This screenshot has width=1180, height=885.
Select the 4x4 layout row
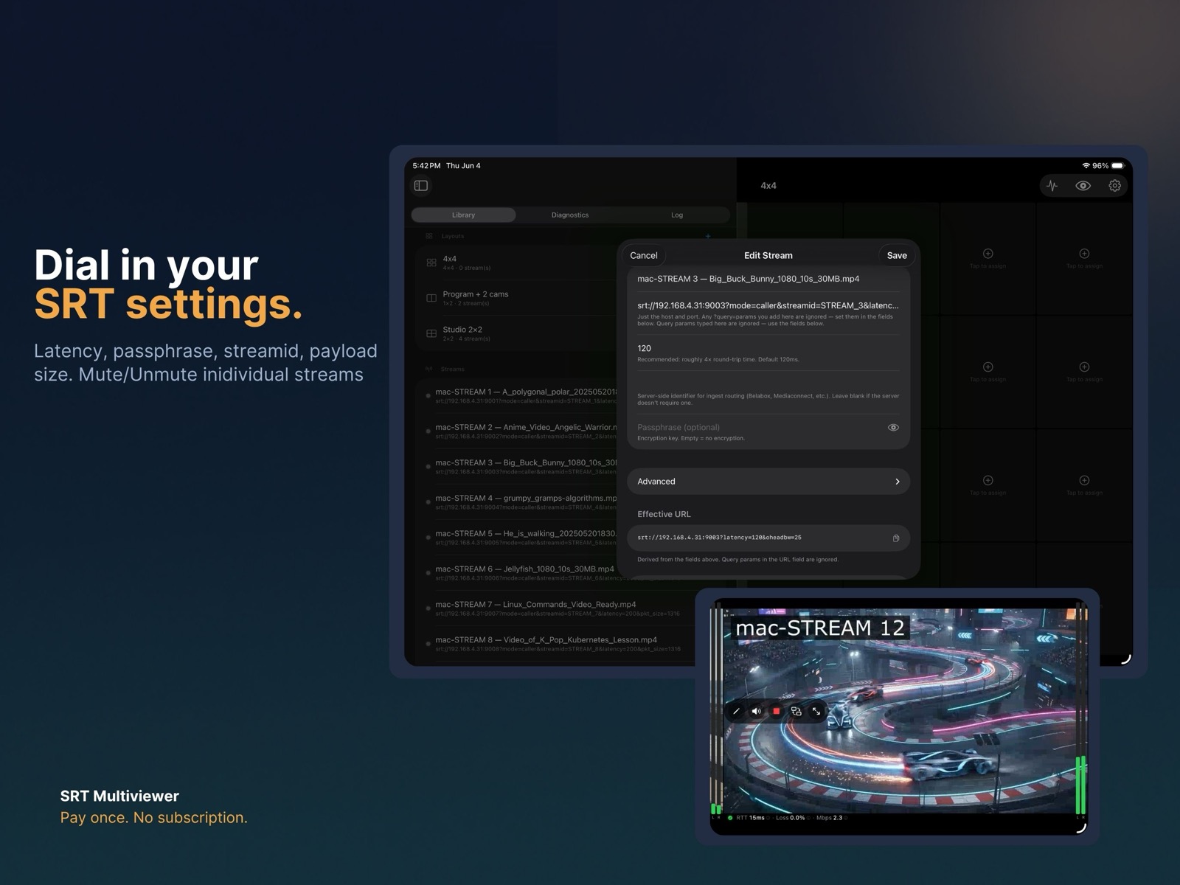516,263
